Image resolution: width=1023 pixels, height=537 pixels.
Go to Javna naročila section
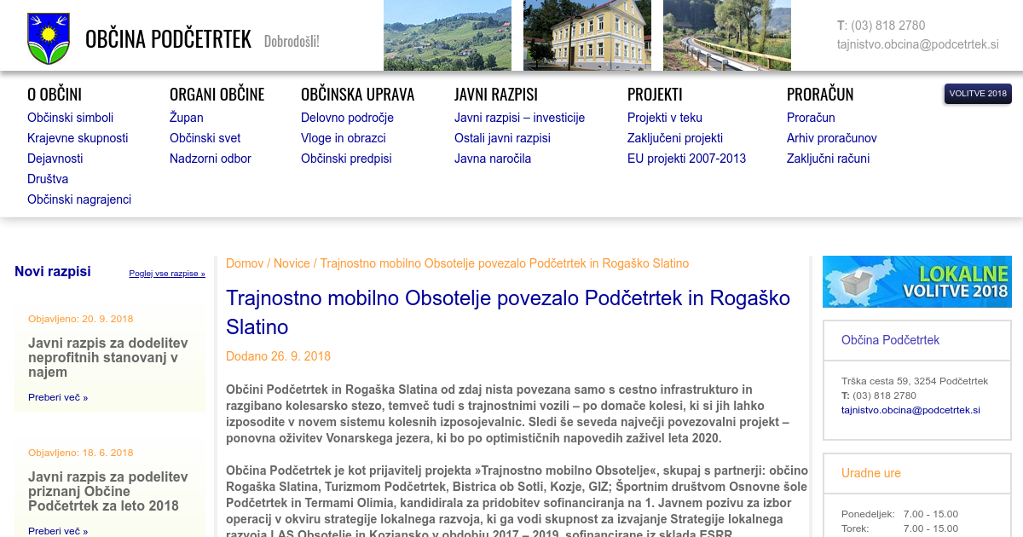click(492, 159)
